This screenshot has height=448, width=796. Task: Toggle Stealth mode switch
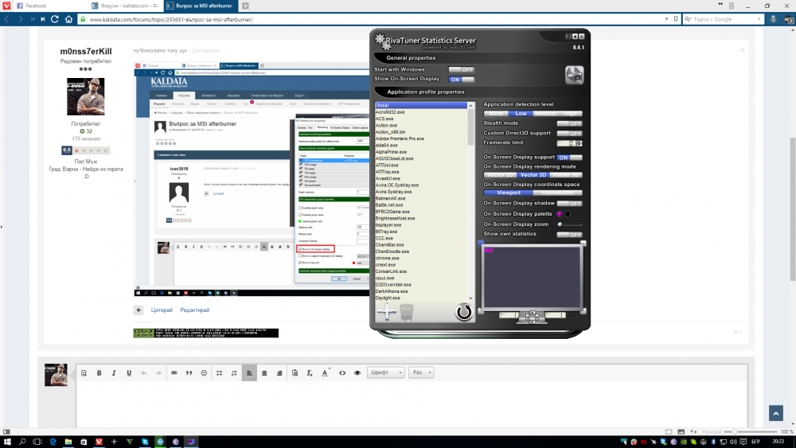tap(569, 123)
